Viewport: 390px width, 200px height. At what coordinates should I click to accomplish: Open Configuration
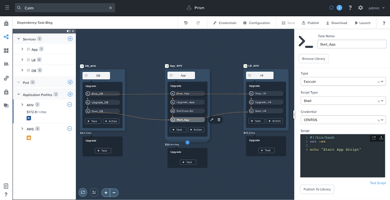[256, 23]
